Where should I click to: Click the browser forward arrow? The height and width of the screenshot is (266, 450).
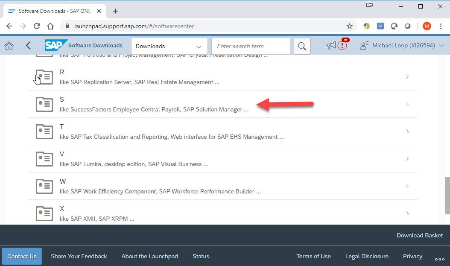pyautogui.click(x=23, y=26)
